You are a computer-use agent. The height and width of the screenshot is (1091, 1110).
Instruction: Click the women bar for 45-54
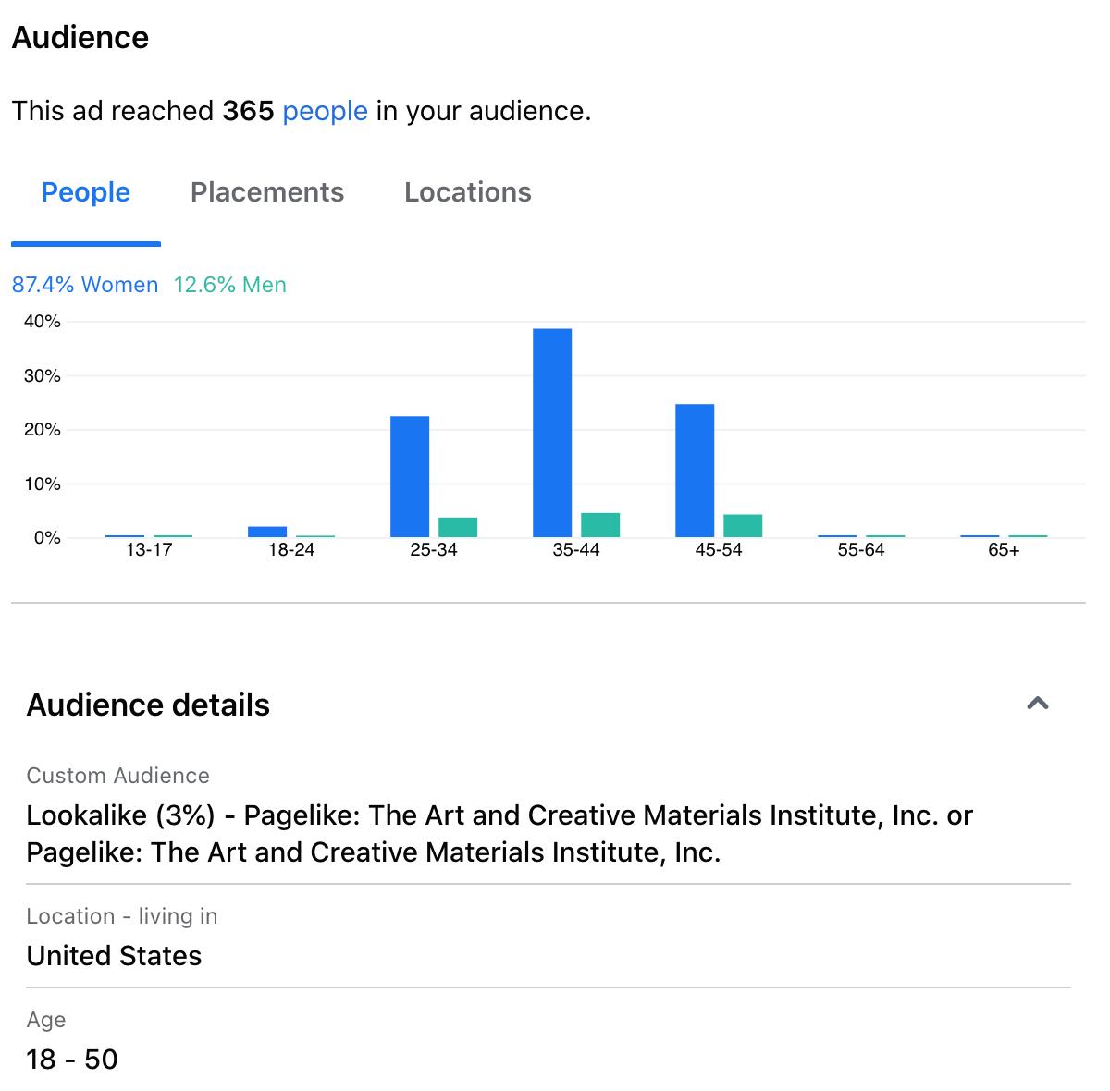tap(695, 470)
